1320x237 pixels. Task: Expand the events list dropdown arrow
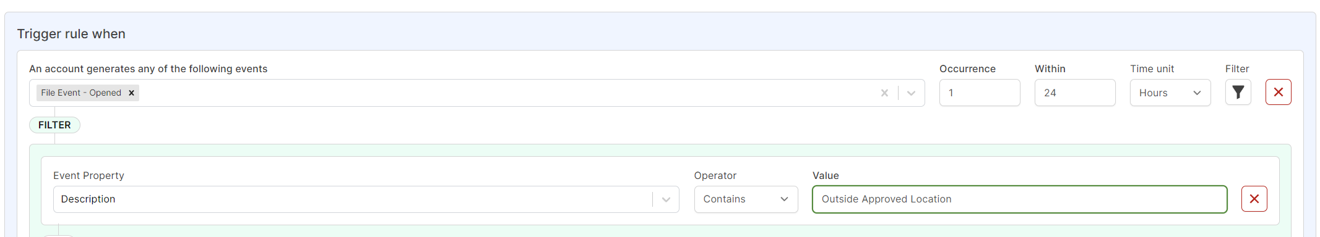pos(911,93)
